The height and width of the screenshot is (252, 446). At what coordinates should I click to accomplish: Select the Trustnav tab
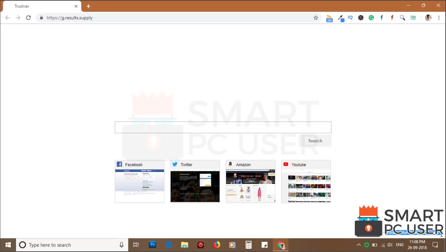[42, 6]
